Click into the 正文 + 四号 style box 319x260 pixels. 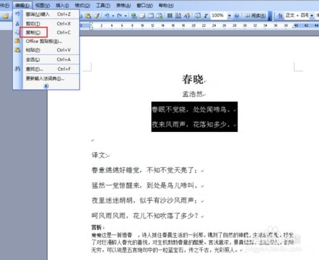tap(297, 16)
